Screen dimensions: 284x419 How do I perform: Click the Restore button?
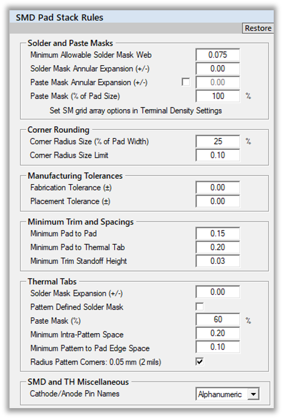pos(258,28)
